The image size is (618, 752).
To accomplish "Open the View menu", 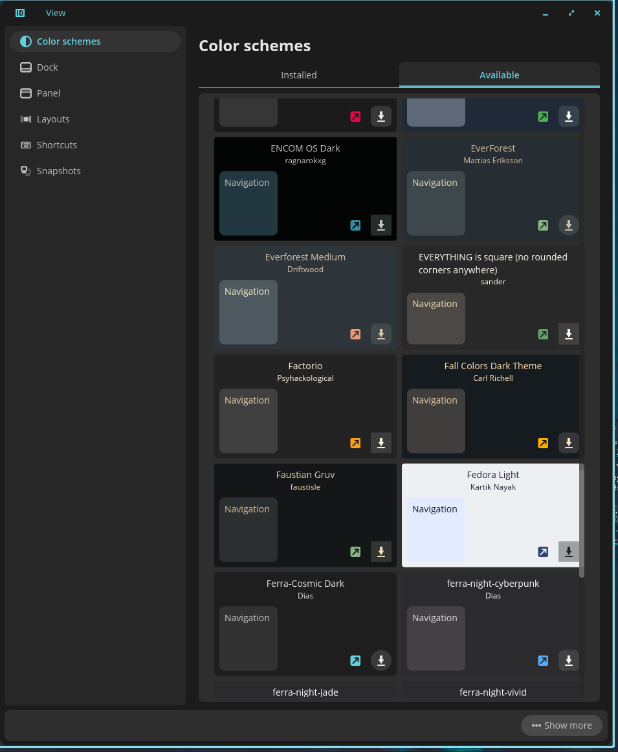I will coord(56,13).
